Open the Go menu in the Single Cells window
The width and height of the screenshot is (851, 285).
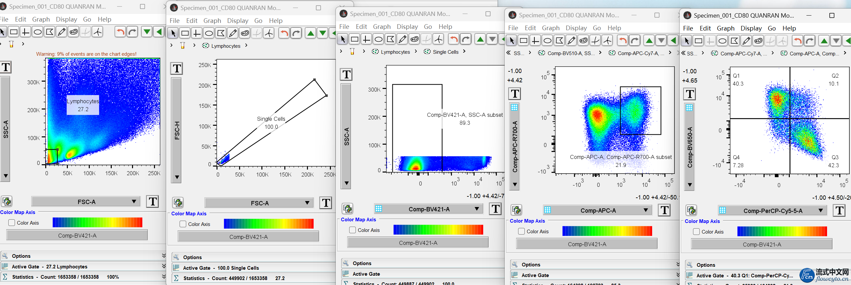pos(428,27)
